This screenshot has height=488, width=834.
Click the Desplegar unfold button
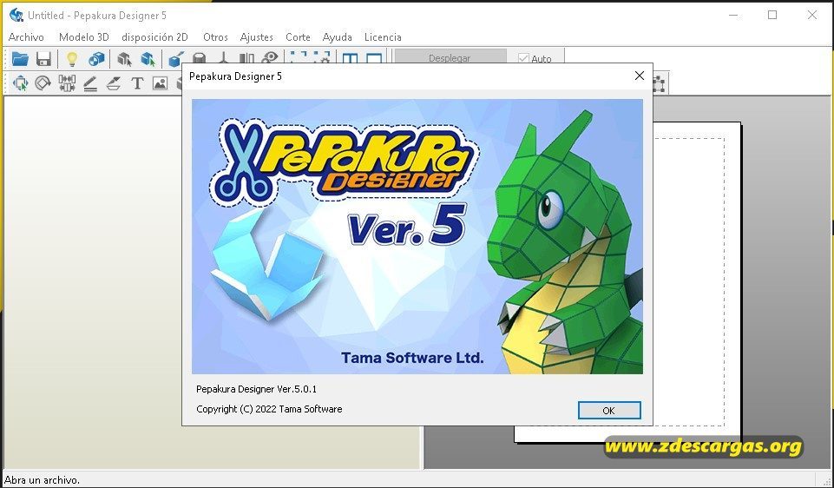[450, 57]
